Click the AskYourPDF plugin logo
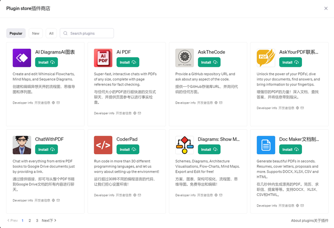 click(266, 58)
